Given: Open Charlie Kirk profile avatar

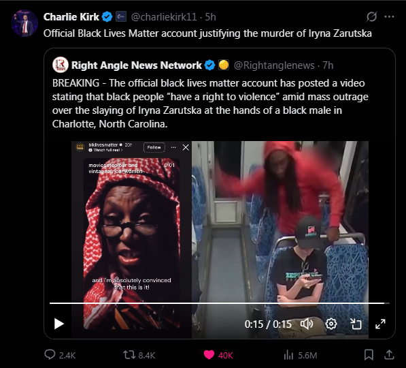Looking at the screenshot, I should pos(24,23).
